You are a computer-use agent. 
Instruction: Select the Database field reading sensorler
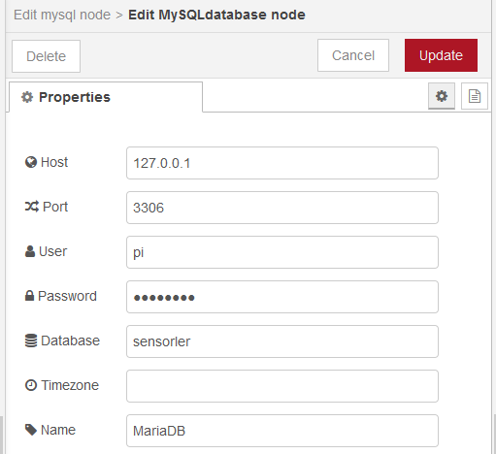[282, 341]
